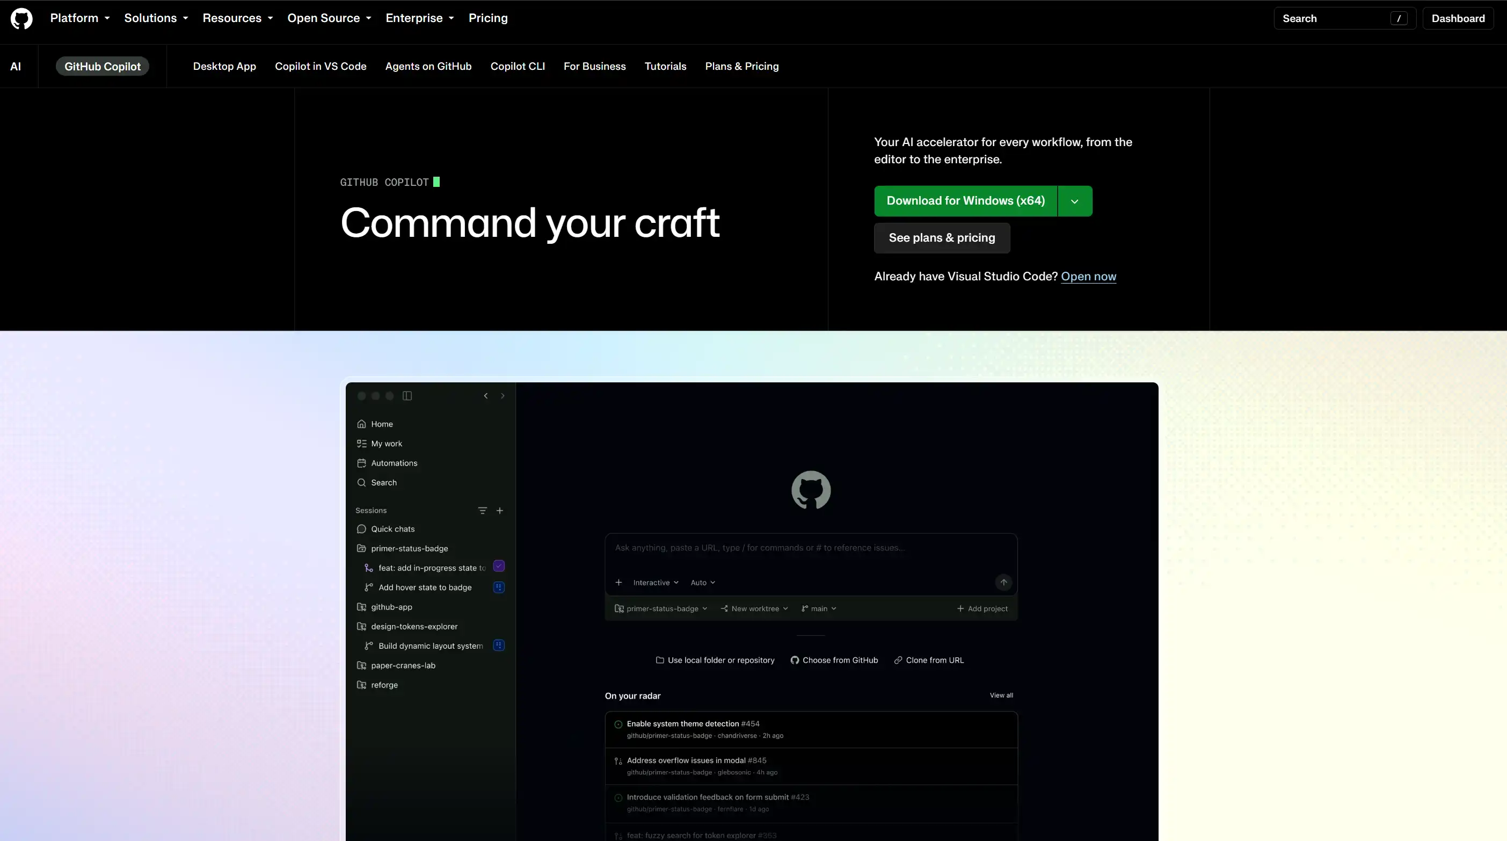Go forward with right chevron in app
This screenshot has width=1507, height=841.
click(x=503, y=396)
